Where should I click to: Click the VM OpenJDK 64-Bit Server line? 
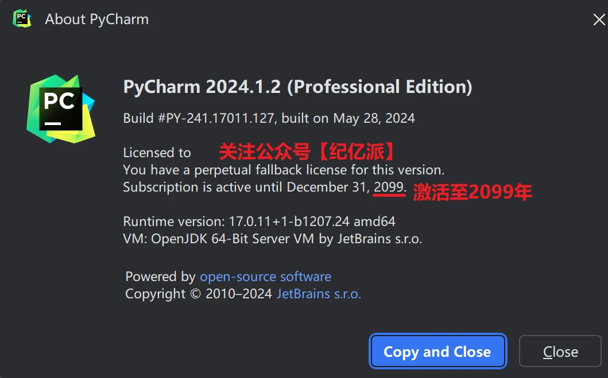[272, 239]
